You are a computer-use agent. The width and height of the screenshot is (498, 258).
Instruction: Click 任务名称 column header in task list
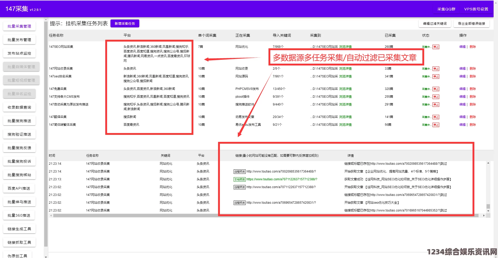pyautogui.click(x=56, y=35)
